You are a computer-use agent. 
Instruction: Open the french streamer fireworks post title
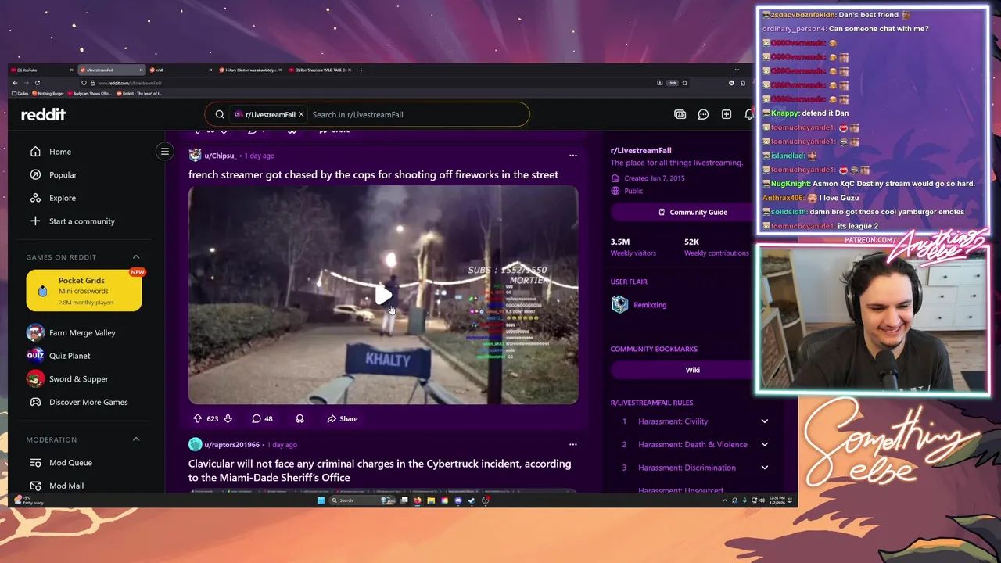373,175
